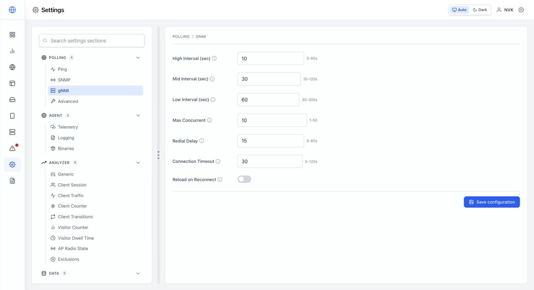Click the Mid Interval input field
Viewport: 534px width, 290px height.
coord(269,79)
